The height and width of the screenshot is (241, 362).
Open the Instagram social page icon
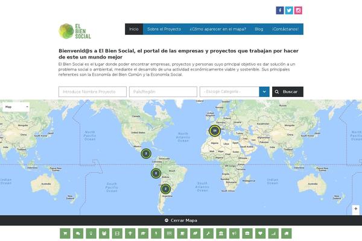pos(298,10)
